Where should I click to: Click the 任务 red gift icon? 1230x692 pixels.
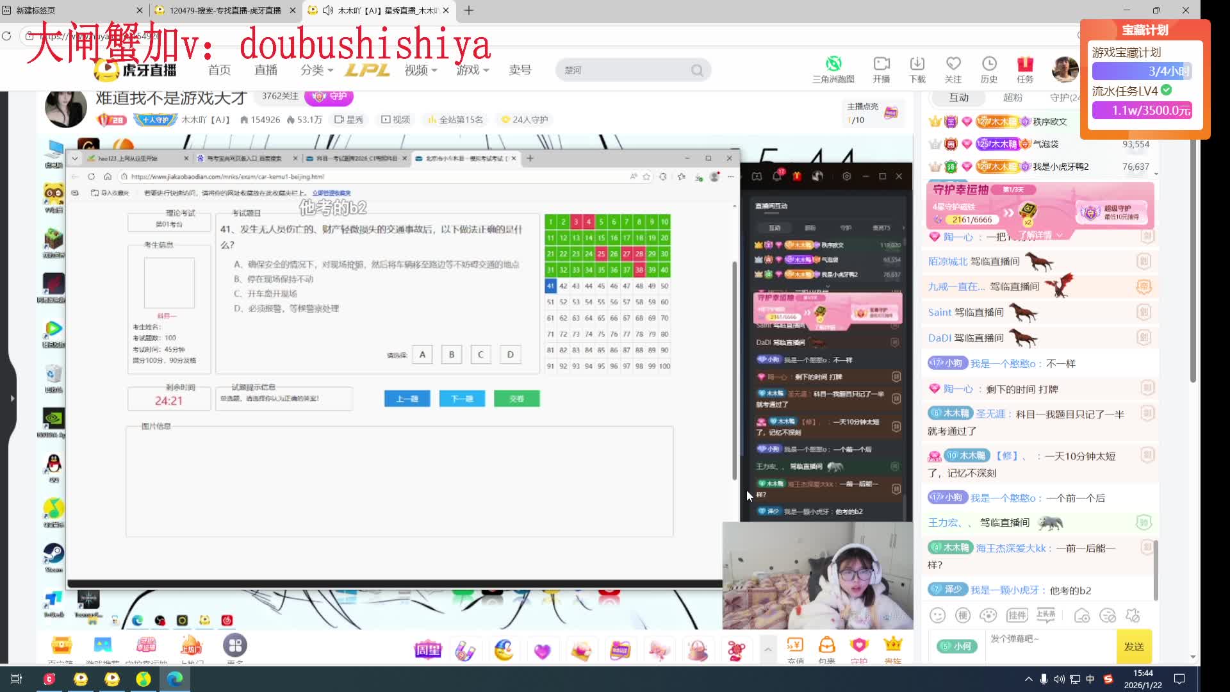pyautogui.click(x=1024, y=64)
